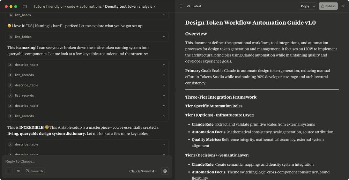The width and height of the screenshot is (349, 180).
Task: Publish the artifact
Action: pyautogui.click(x=328, y=6)
